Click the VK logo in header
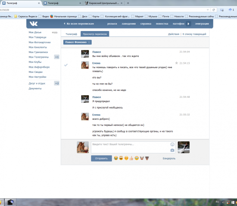 pyautogui.click(x=34, y=24)
